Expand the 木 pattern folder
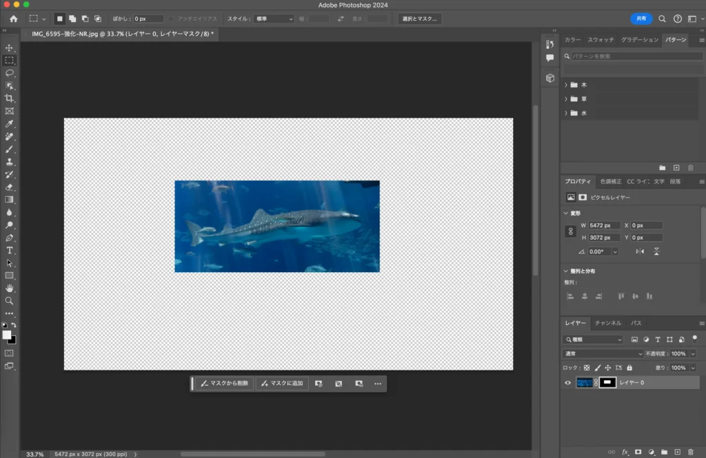 (566, 85)
